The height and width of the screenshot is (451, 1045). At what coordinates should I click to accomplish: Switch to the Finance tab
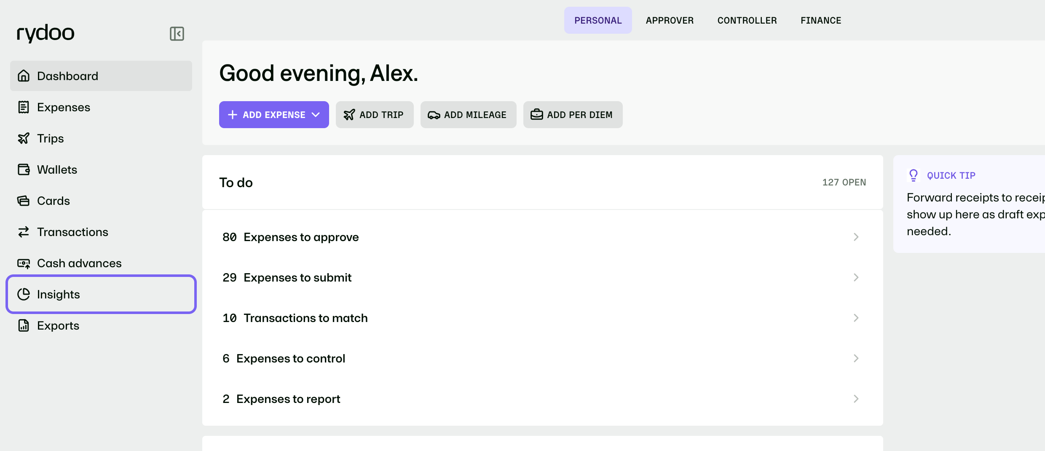pos(821,20)
